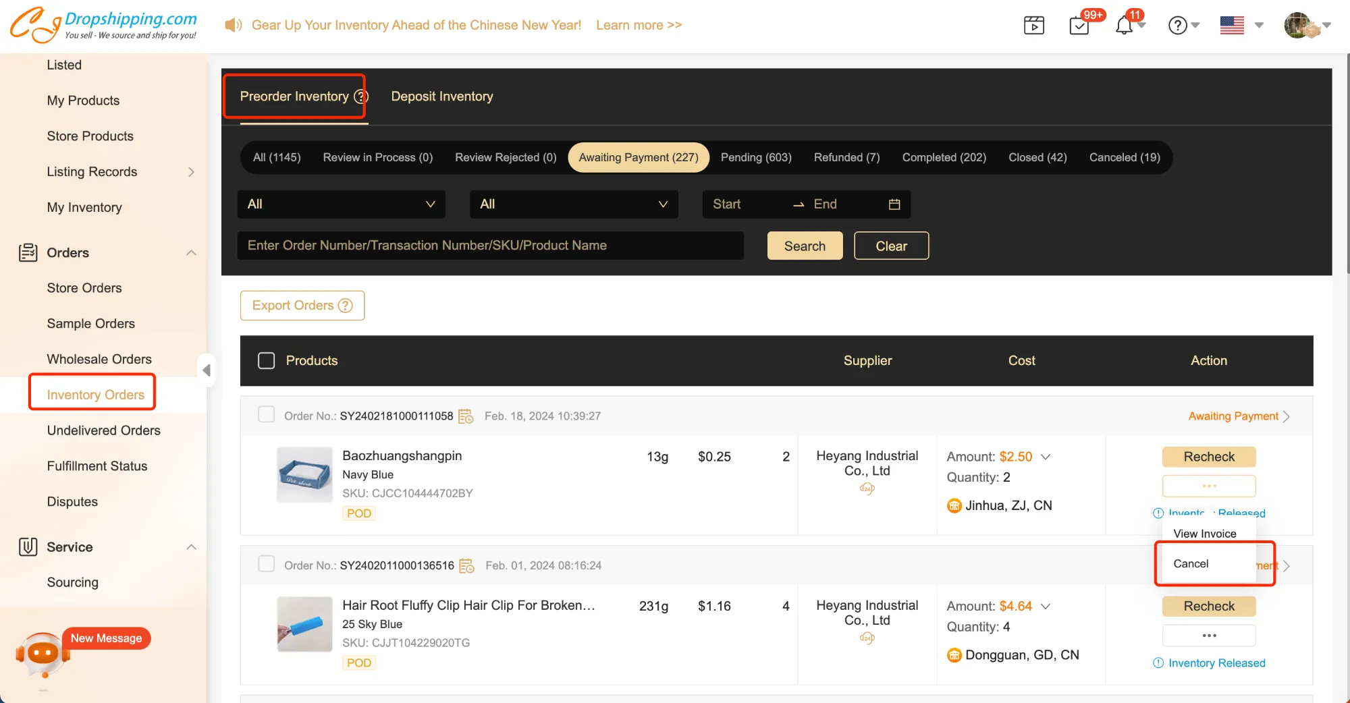Open the first All filter dropdown

click(341, 204)
